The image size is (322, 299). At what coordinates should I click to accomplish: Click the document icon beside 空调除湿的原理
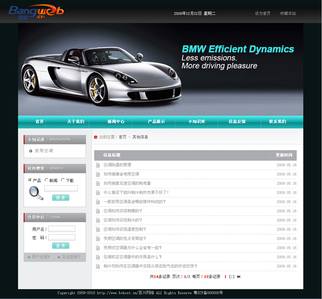point(98,165)
